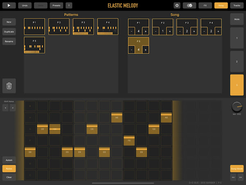The height and width of the screenshot is (185, 246).
Task: Toggle Song Mode button
Action: 237,169
